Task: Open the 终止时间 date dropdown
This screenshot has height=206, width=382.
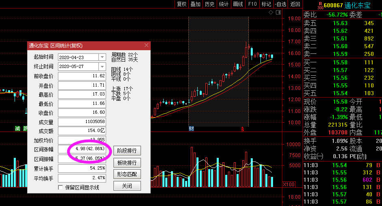Action: click(x=102, y=66)
